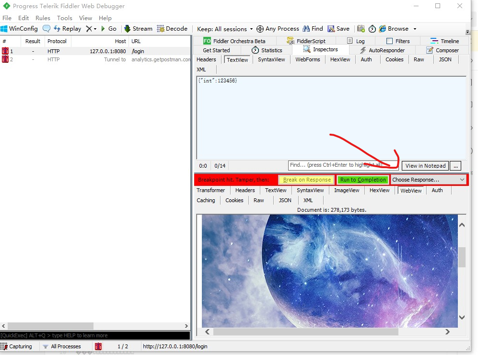Click Run to Completion button
This screenshot has height=355, width=478.
pyautogui.click(x=363, y=180)
